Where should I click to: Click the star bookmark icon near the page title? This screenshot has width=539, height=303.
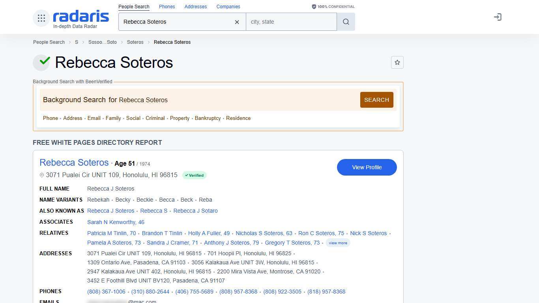pos(397,62)
